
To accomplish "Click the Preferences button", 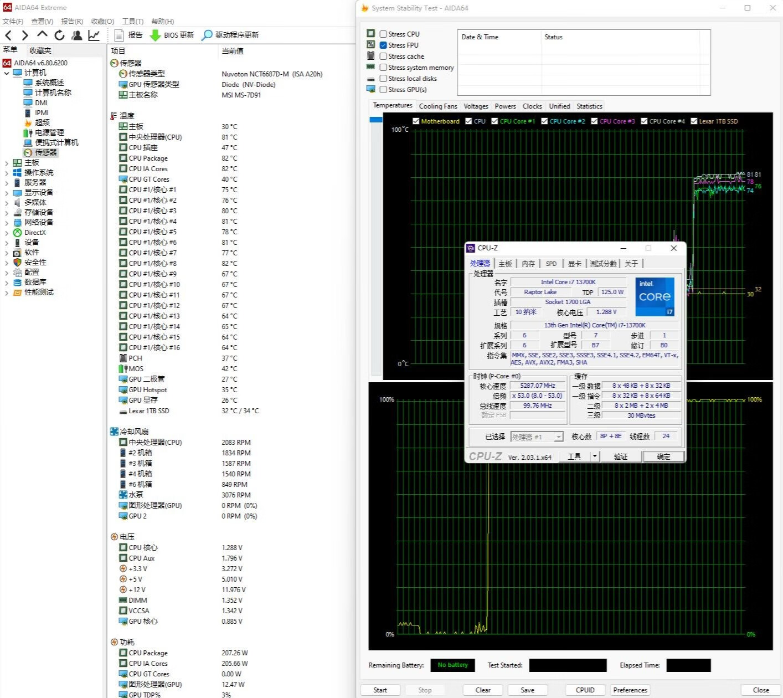I will pyautogui.click(x=630, y=690).
